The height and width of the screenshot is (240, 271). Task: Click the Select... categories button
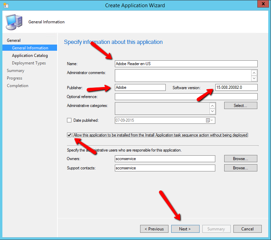pyautogui.click(x=241, y=106)
